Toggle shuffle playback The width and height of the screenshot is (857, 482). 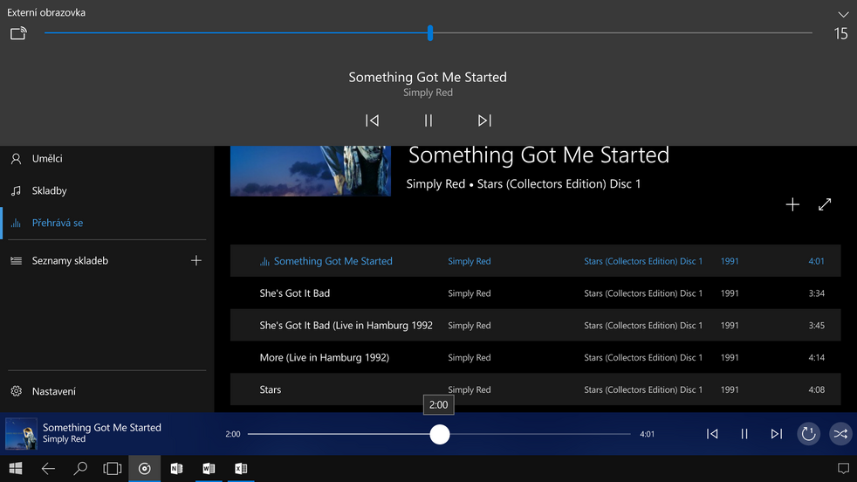click(840, 434)
